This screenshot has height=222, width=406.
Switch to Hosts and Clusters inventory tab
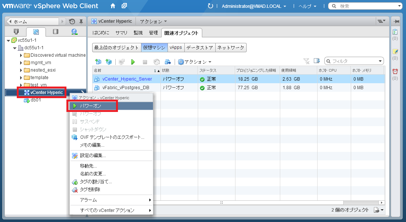[16, 32]
